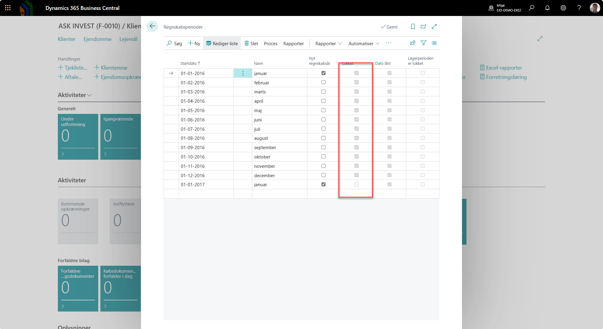Click the more options ellipsis in toolbar
The image size is (603, 329).
(x=389, y=43)
